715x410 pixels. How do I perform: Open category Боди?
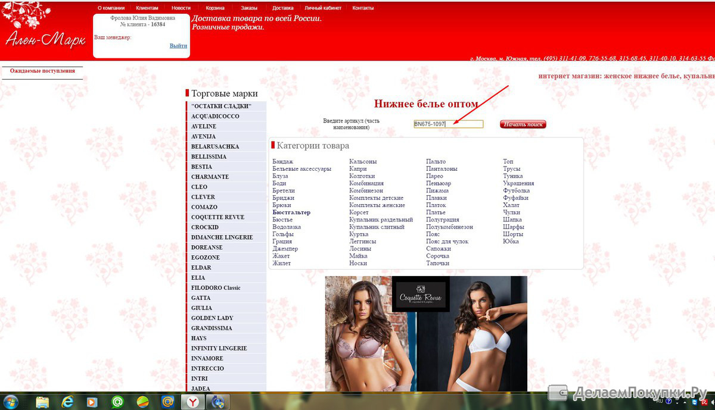279,183
